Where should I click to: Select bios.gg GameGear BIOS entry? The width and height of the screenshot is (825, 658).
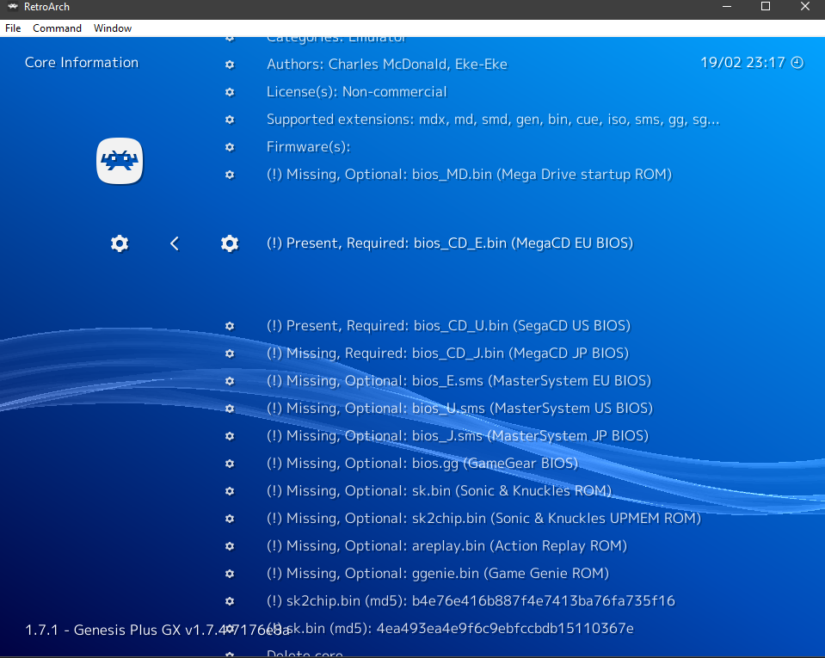coord(422,464)
